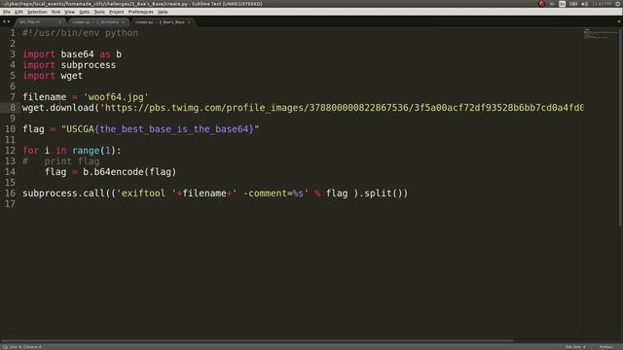
Task: Click the pbs.twimg.com URL string
Action: 342,108
